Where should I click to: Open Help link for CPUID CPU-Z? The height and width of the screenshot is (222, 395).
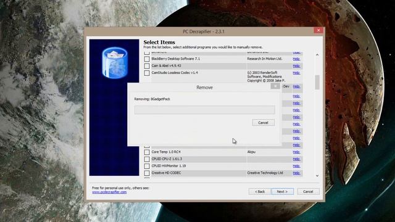[296, 159]
